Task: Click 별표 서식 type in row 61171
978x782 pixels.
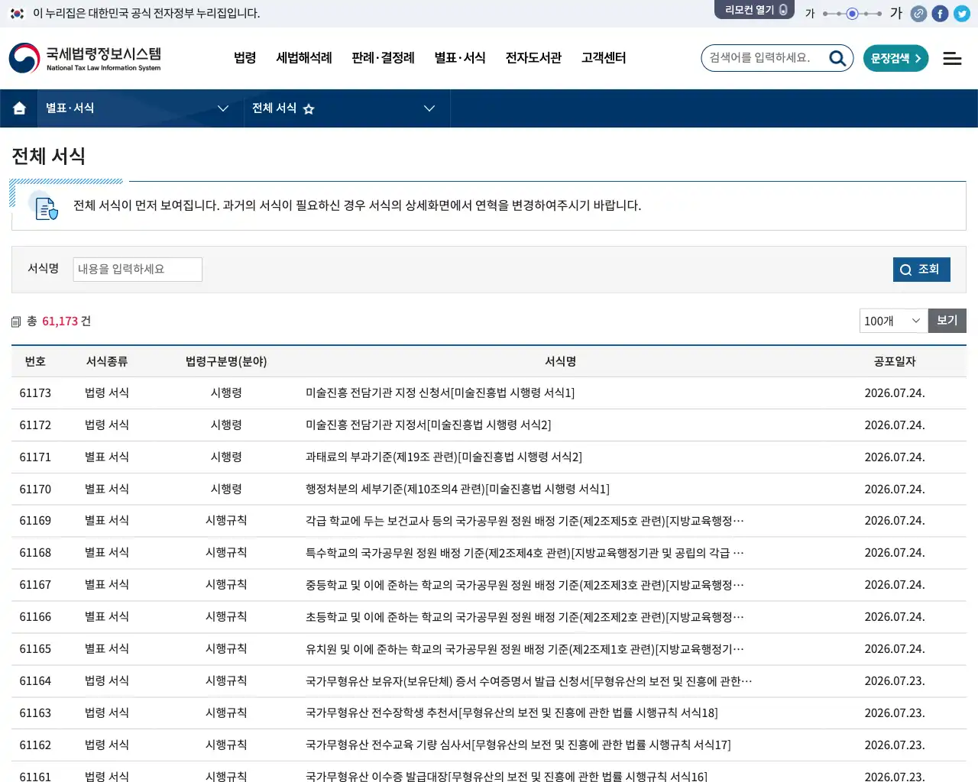Action: point(107,457)
